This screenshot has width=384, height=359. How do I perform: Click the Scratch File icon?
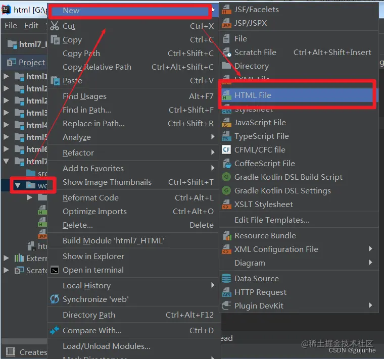point(227,53)
